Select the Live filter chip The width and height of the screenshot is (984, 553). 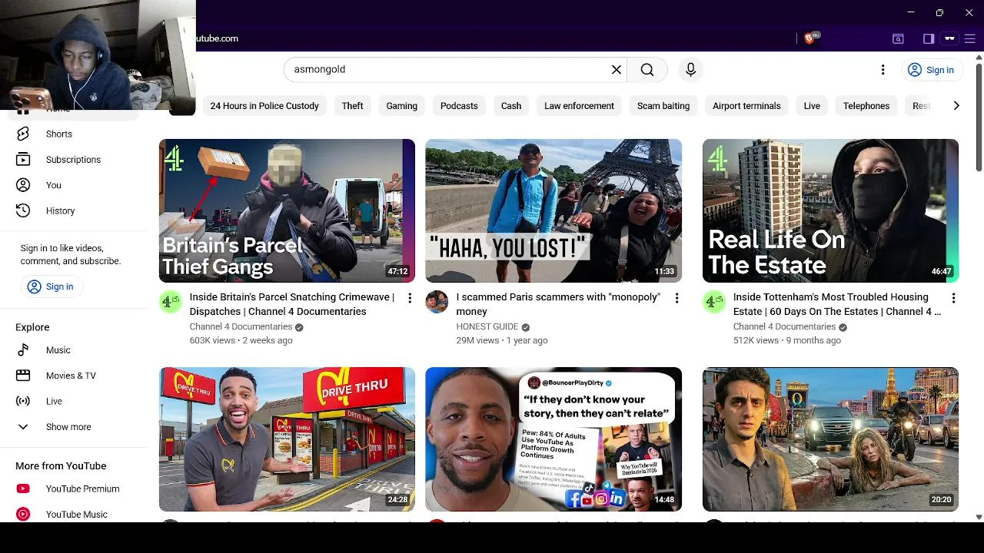pos(812,106)
